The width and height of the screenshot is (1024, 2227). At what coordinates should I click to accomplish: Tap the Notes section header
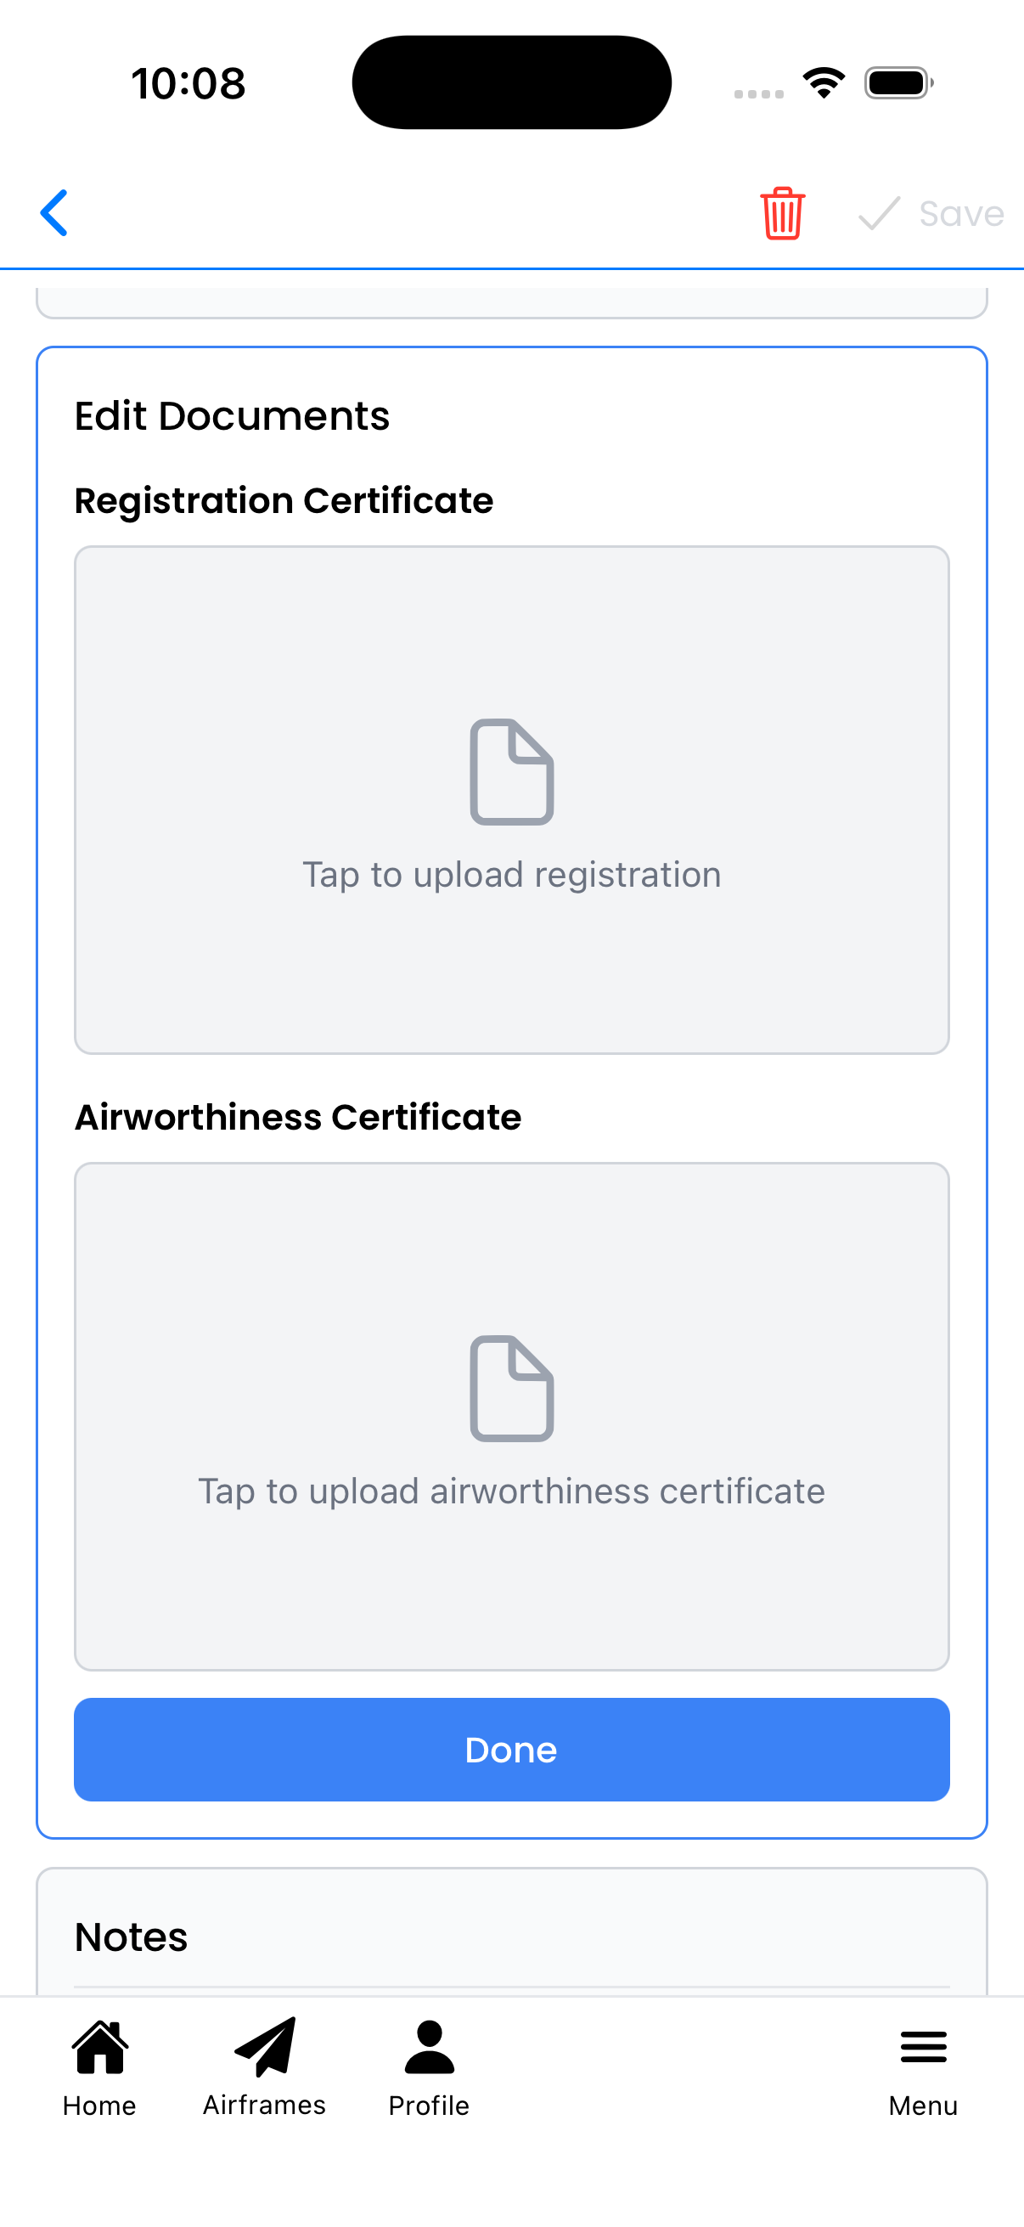pos(132,1937)
